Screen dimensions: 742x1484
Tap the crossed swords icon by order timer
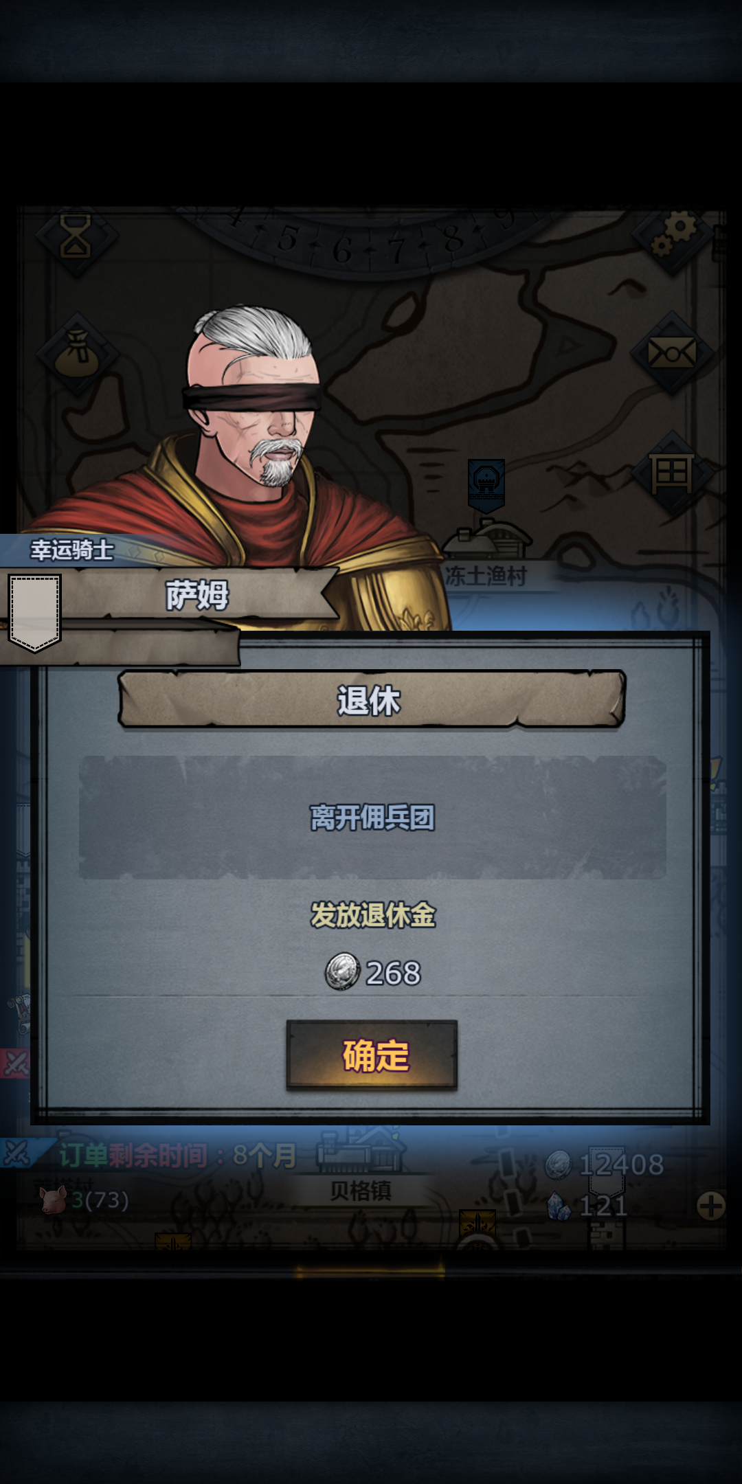[16, 1154]
